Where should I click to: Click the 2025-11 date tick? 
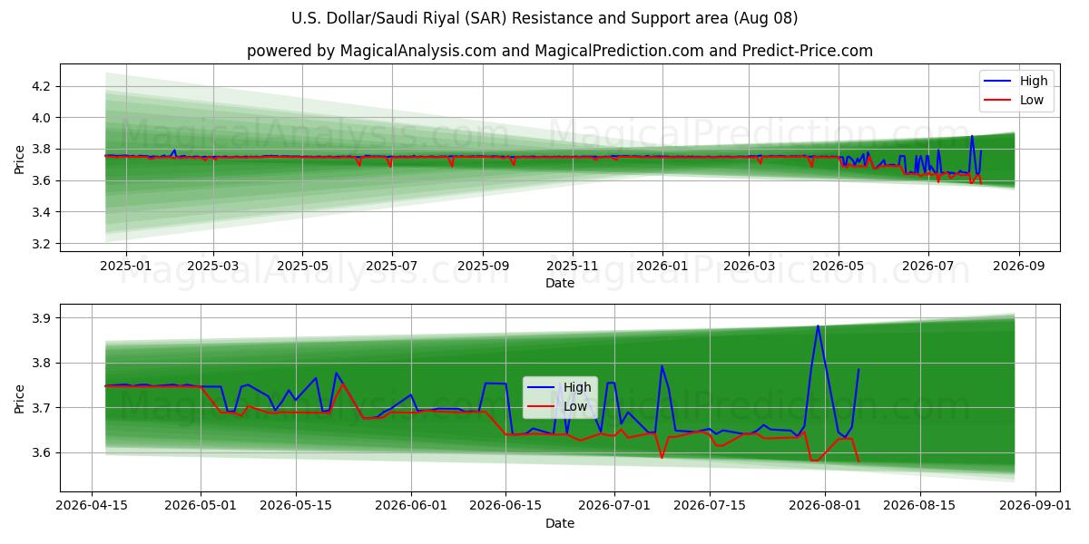(x=572, y=267)
